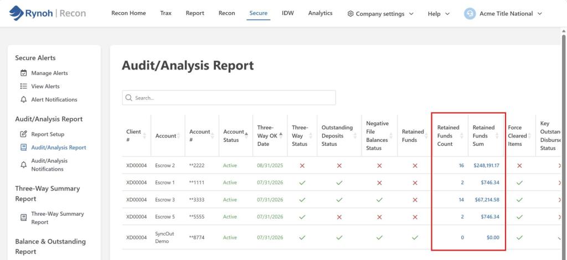Click the Company settings gear icon

[x=350, y=14]
